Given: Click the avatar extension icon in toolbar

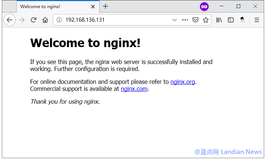Looking at the screenshot, I should pyautogui.click(x=242, y=20).
